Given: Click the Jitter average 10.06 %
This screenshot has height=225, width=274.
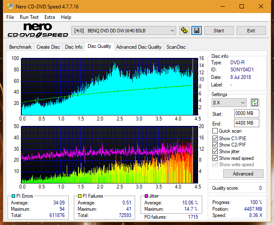Looking at the screenshot, I should point(190,203).
